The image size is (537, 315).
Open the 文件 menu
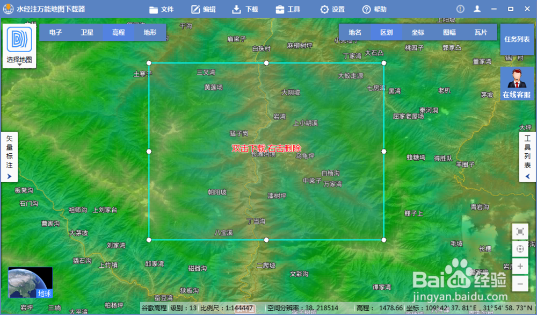162,9
